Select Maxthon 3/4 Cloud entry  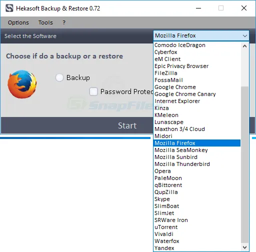[197, 129]
